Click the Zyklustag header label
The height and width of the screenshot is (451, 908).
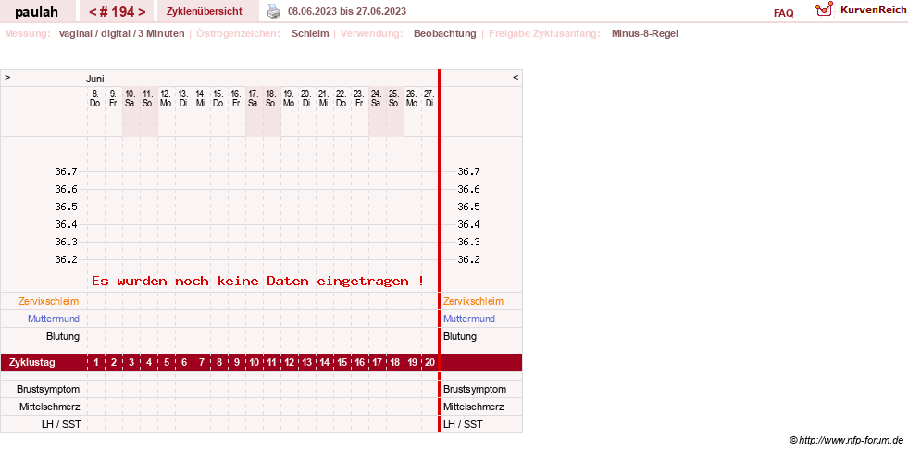32,363
